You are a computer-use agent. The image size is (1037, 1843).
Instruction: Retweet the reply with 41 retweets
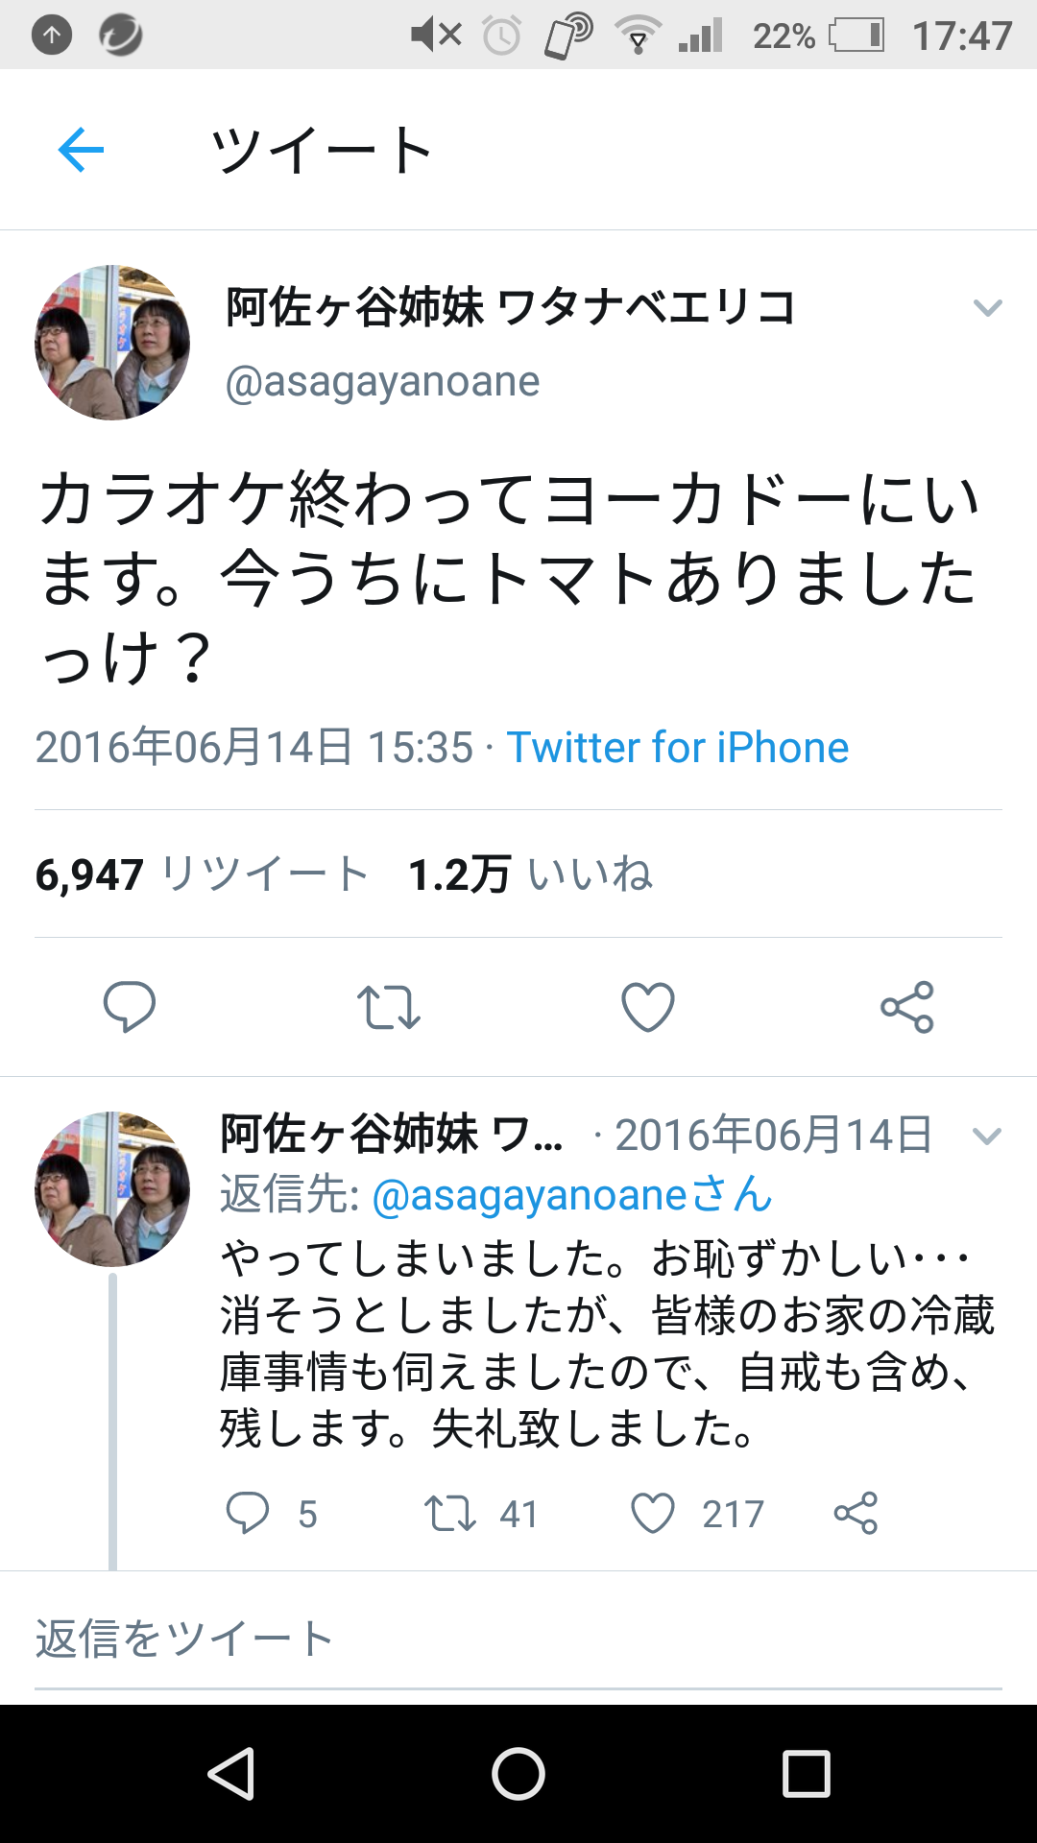pos(451,1514)
